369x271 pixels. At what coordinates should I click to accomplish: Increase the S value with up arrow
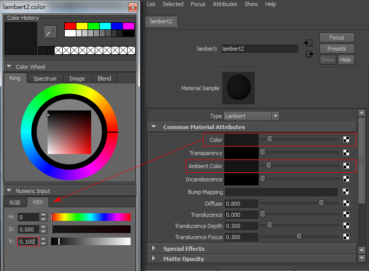(x=44, y=227)
